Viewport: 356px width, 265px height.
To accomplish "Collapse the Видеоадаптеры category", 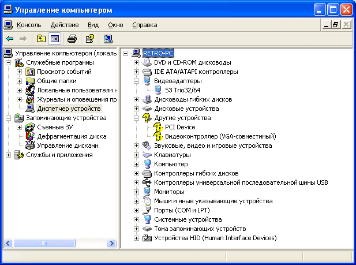I will (136, 81).
